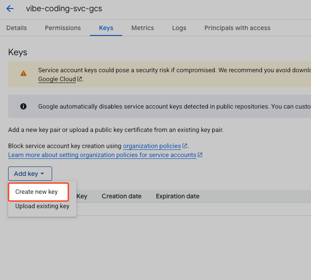Go to the Metrics tab
The height and width of the screenshot is (280, 311).
click(142, 28)
